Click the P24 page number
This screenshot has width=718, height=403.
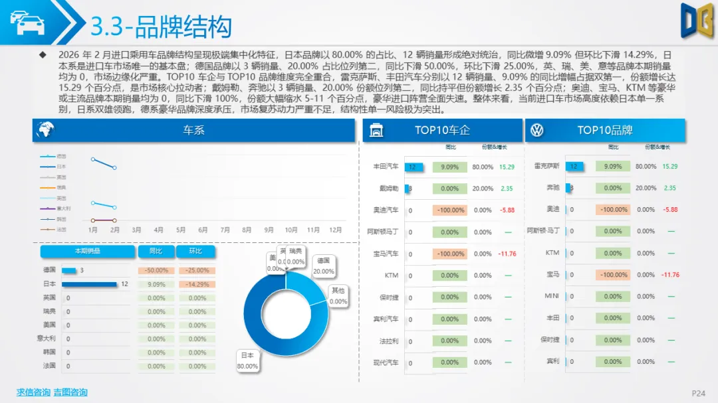pos(698,394)
